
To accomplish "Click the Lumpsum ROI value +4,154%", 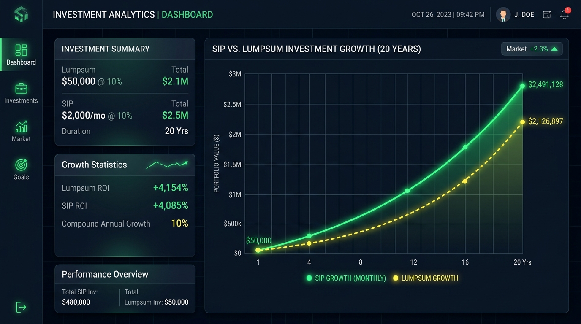I will pyautogui.click(x=171, y=188).
